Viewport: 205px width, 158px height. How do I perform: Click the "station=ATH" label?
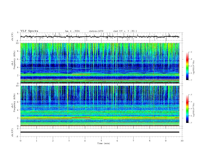pos(96,31)
